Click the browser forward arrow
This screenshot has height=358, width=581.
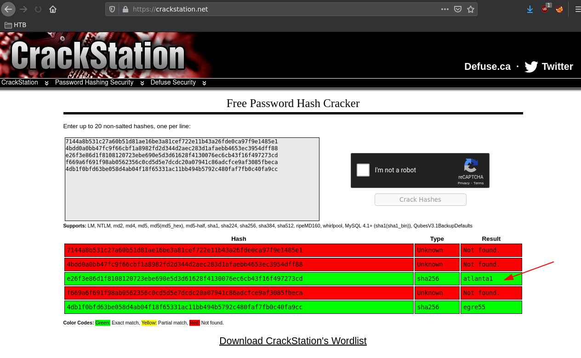[x=23, y=9]
